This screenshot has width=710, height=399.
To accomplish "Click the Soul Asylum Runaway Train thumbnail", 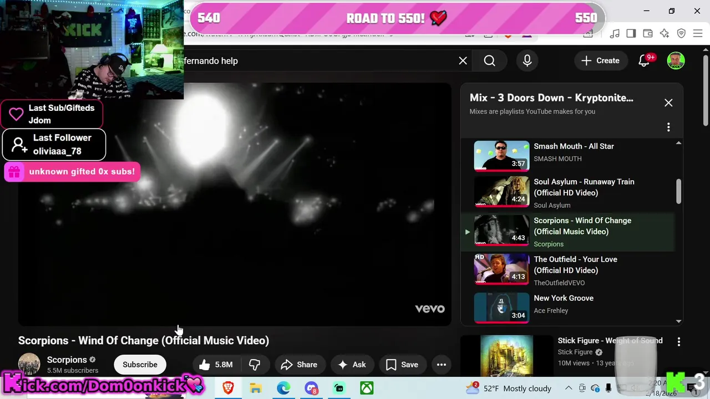I will point(501,192).
